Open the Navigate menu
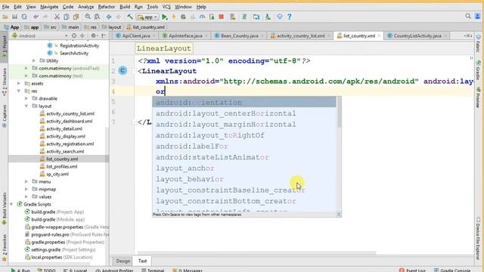This screenshot has width=484, height=272. click(x=49, y=7)
